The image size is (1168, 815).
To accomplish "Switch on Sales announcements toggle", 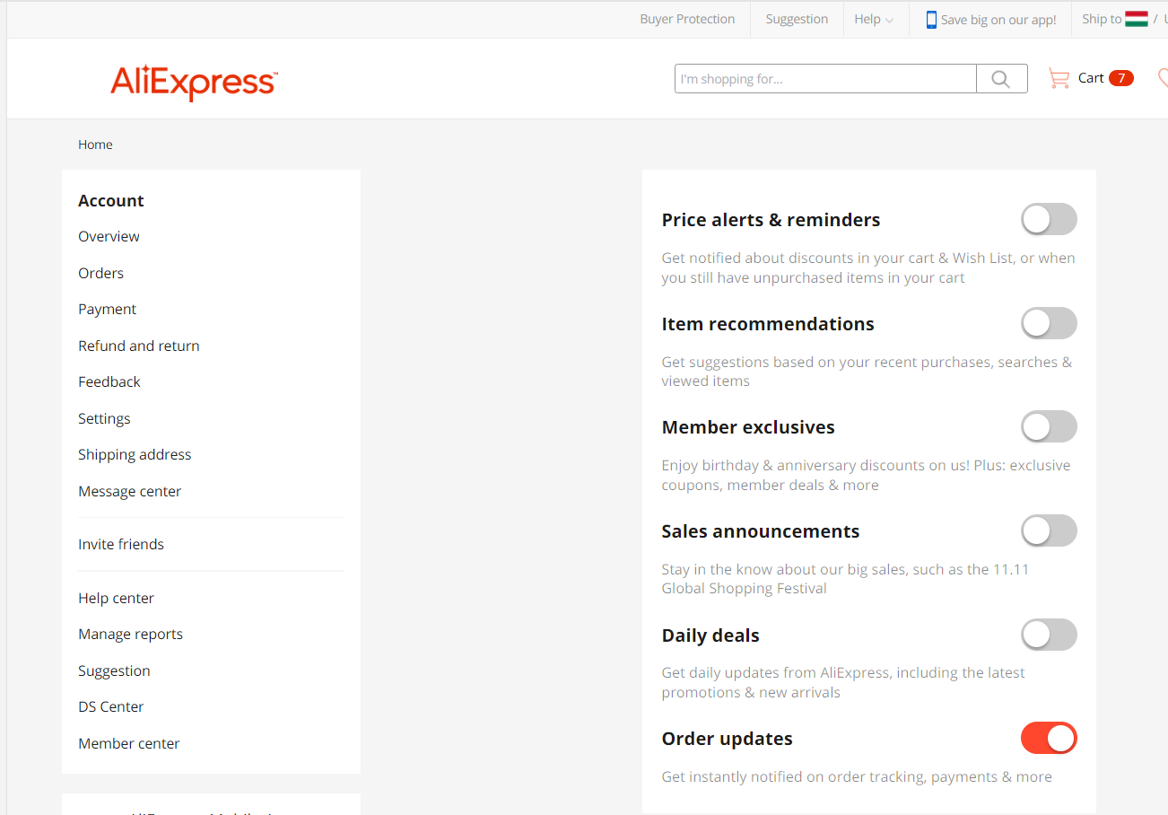I will (1049, 530).
